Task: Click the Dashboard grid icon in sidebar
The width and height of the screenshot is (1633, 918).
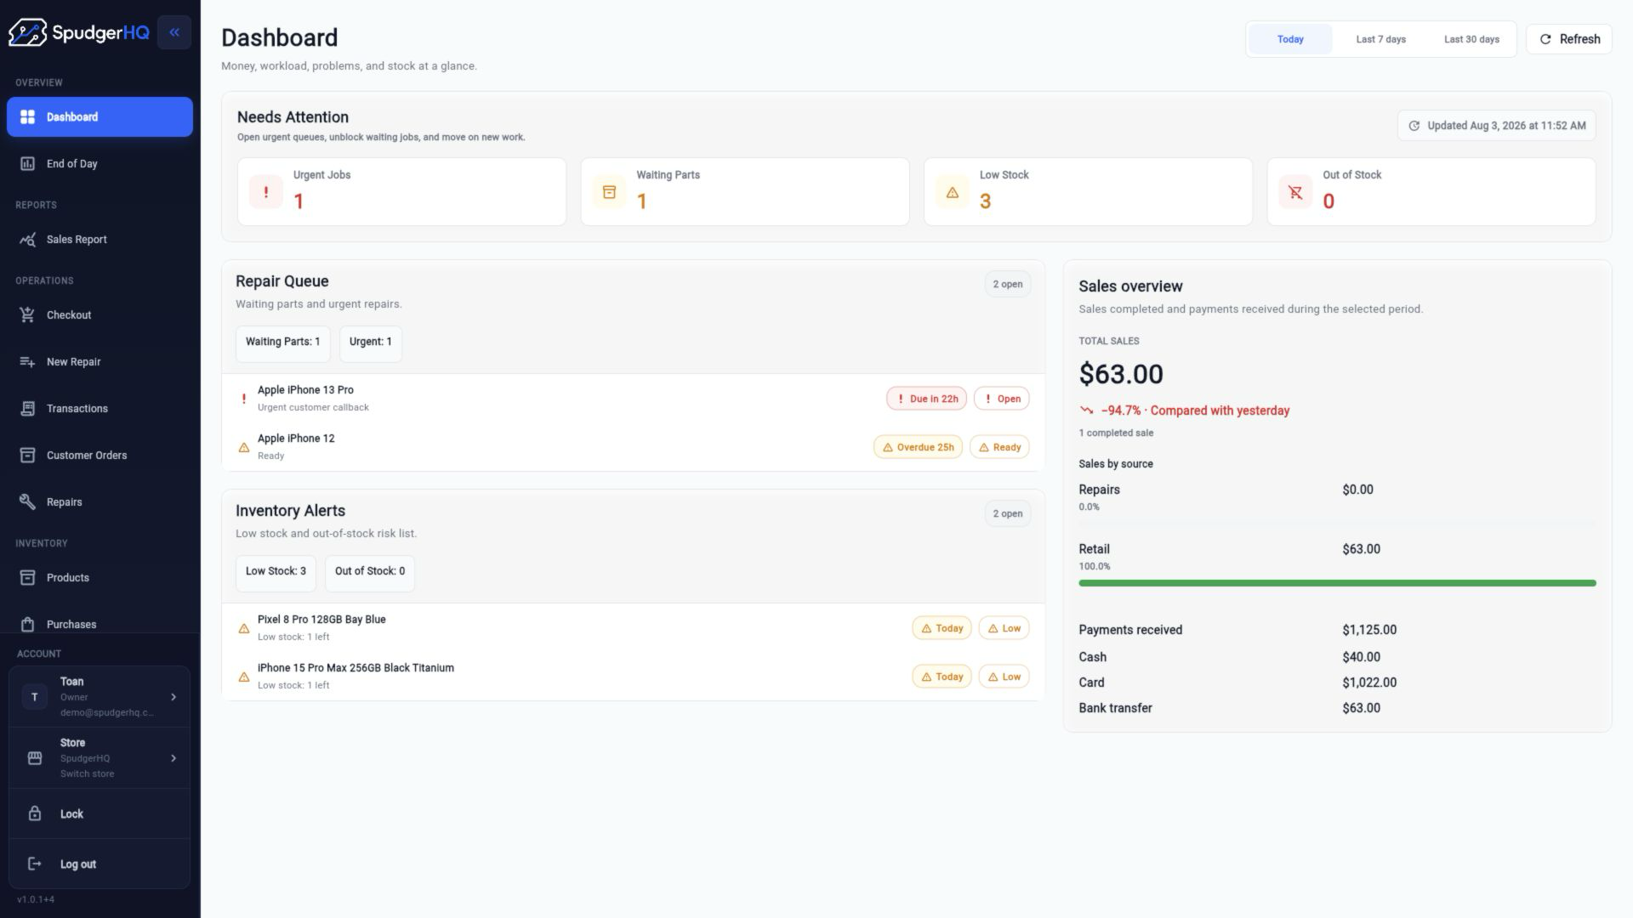Action: (27, 116)
